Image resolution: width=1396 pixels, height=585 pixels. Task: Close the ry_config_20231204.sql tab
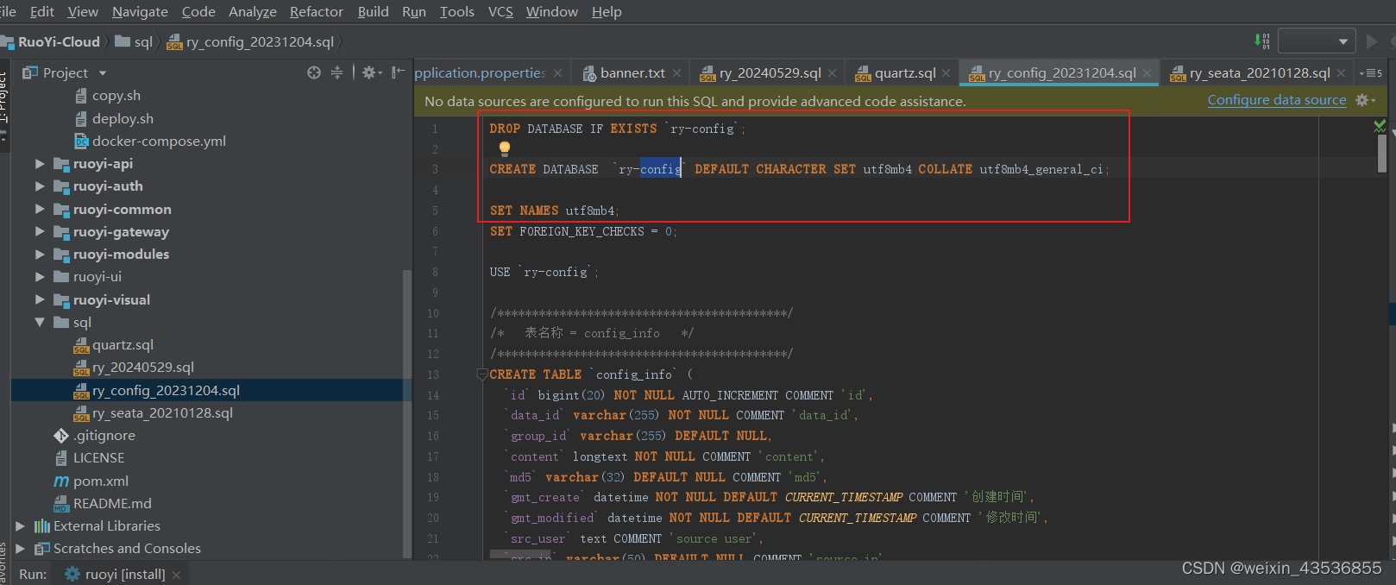(1147, 73)
